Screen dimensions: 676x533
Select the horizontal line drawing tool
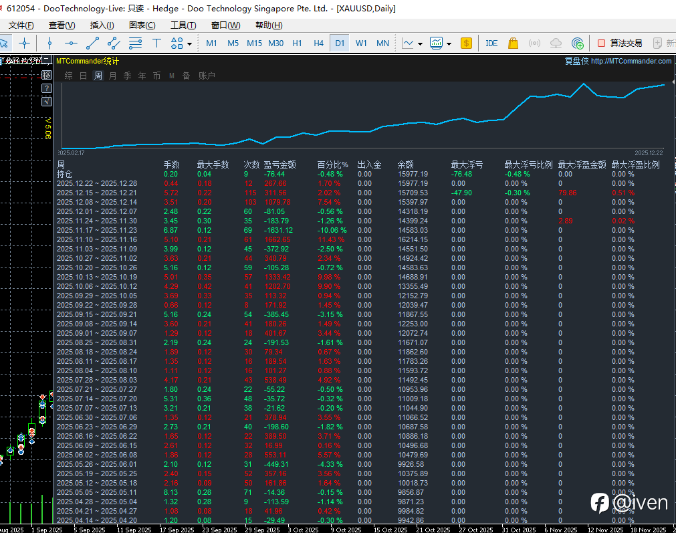[x=71, y=43]
